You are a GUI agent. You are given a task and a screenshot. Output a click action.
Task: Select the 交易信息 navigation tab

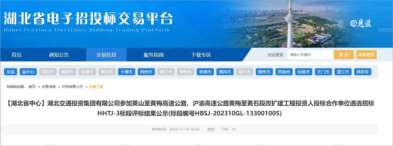point(106,55)
